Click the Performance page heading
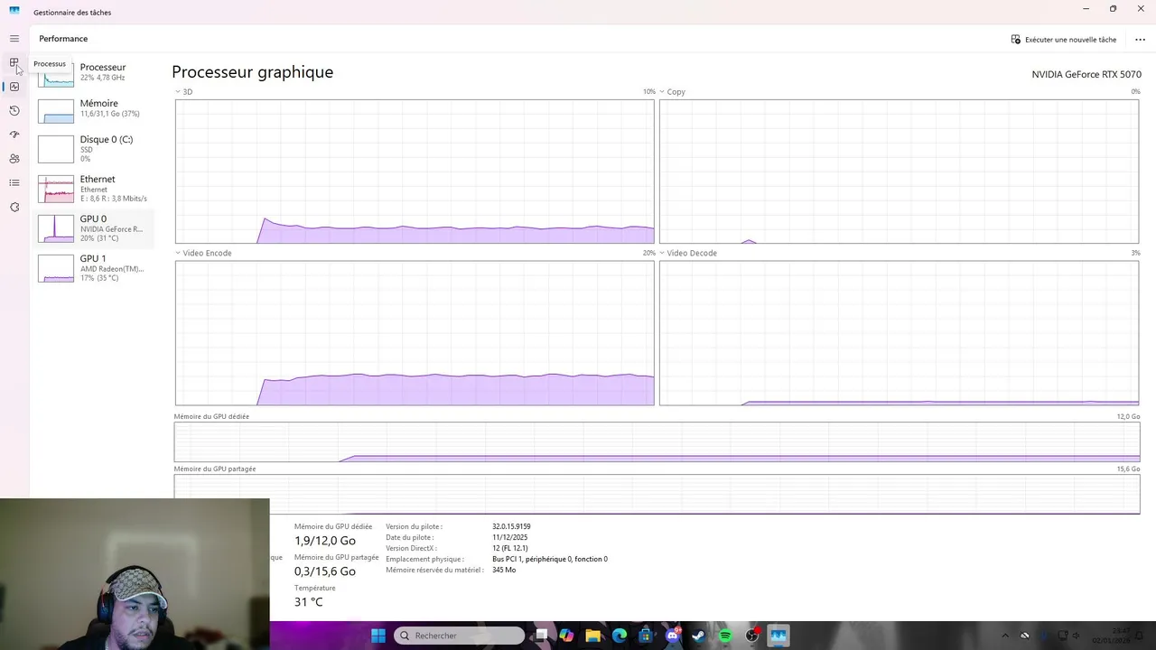Viewport: 1156px width, 650px height. coord(63,39)
